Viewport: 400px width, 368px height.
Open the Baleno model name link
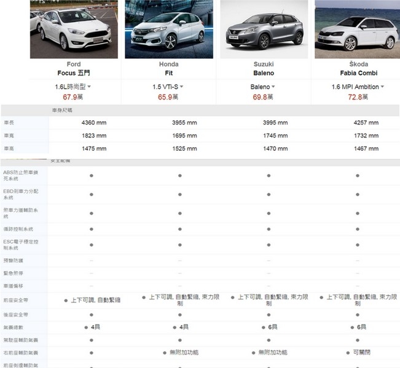[x=264, y=73]
